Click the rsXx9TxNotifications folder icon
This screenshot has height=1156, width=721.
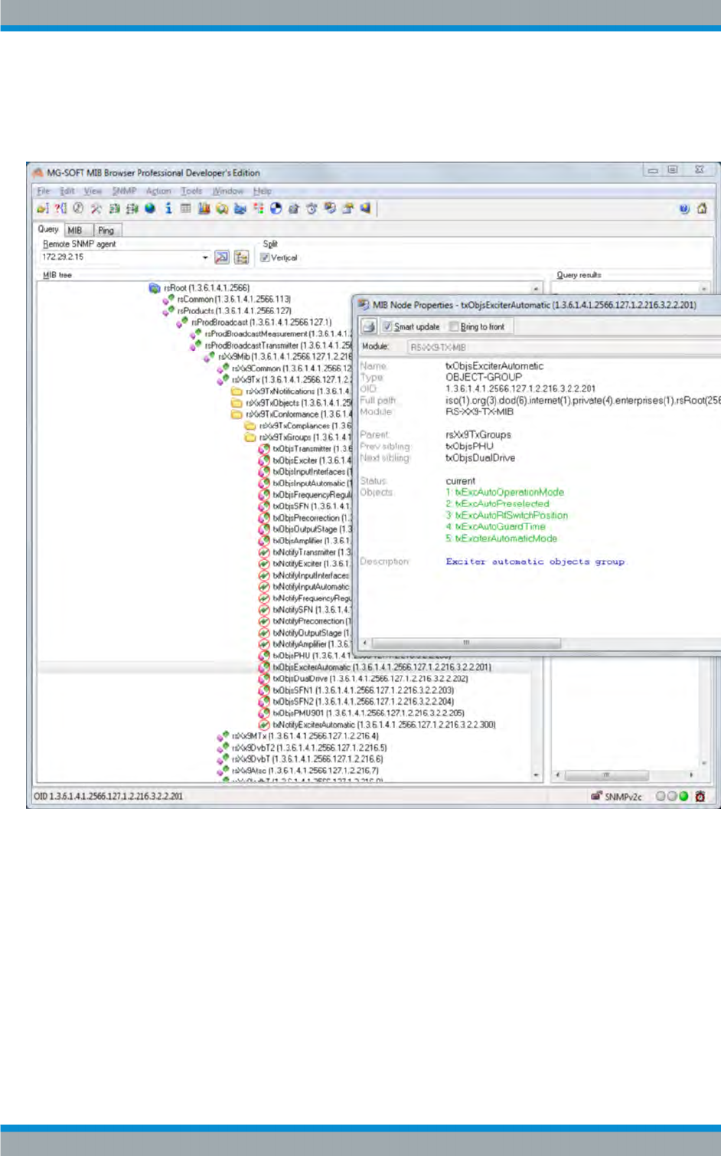(237, 391)
